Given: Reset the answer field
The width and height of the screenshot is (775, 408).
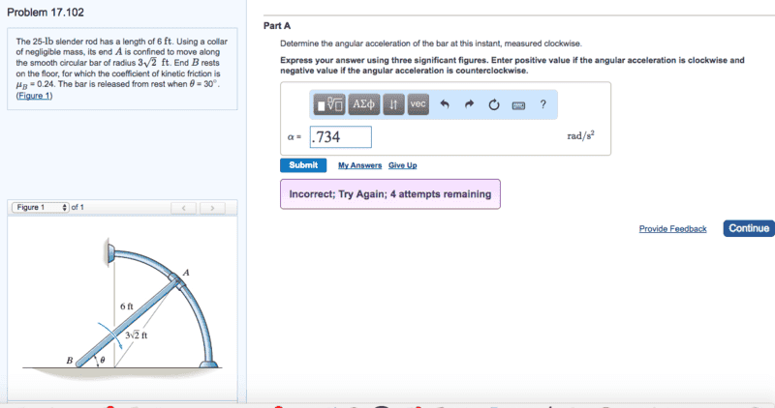Looking at the screenshot, I should pos(494,104).
